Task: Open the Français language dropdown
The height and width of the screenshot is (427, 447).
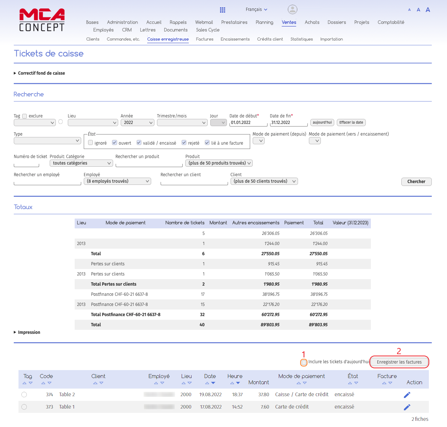Action: [256, 9]
